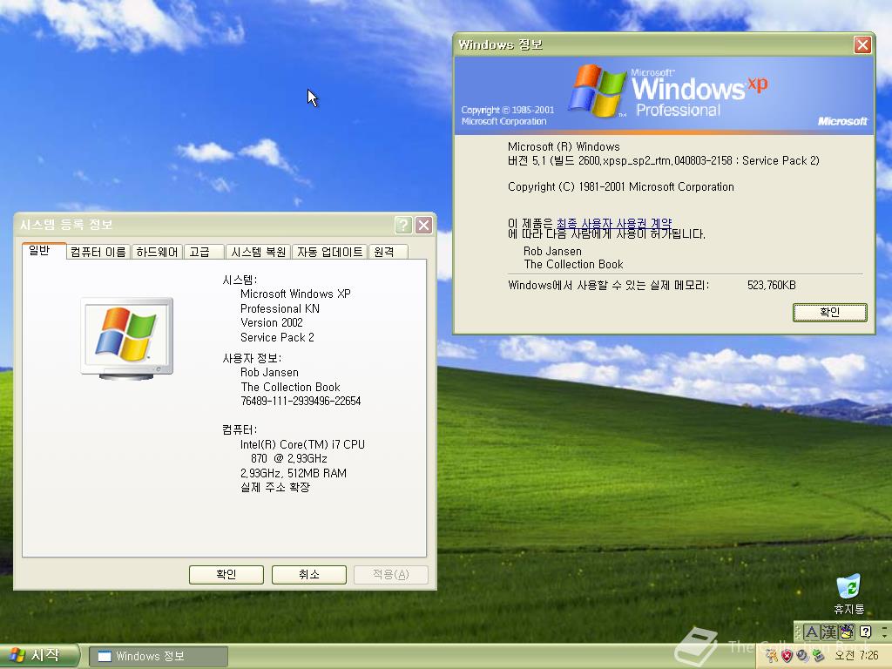Click the Windows XP Professional banner logo
The width and height of the screenshot is (892, 669).
click(668, 91)
